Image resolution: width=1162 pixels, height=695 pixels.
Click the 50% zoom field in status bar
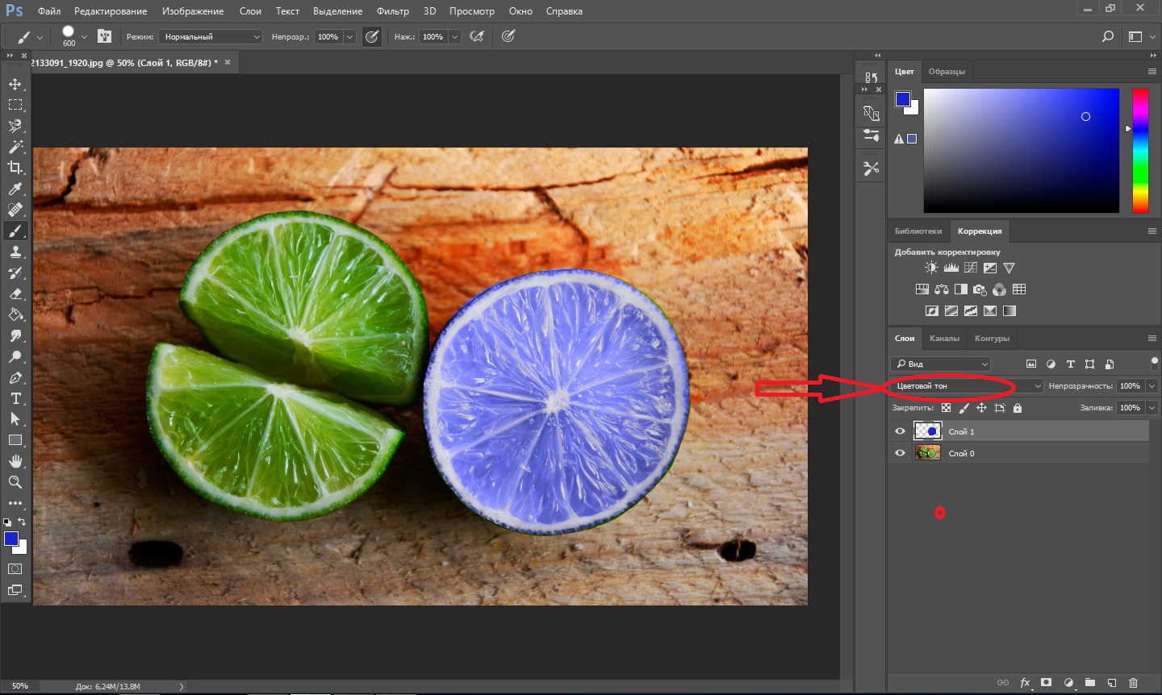pos(20,686)
